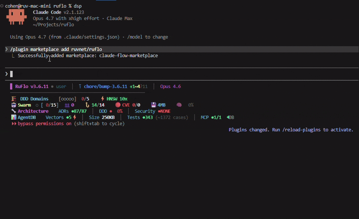This screenshot has height=219, width=359.
Task: Click the '(~1372 cases)' text
Action: tap(172, 117)
